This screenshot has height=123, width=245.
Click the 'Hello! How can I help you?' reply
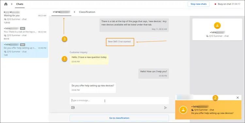pyautogui.click(x=154, y=74)
